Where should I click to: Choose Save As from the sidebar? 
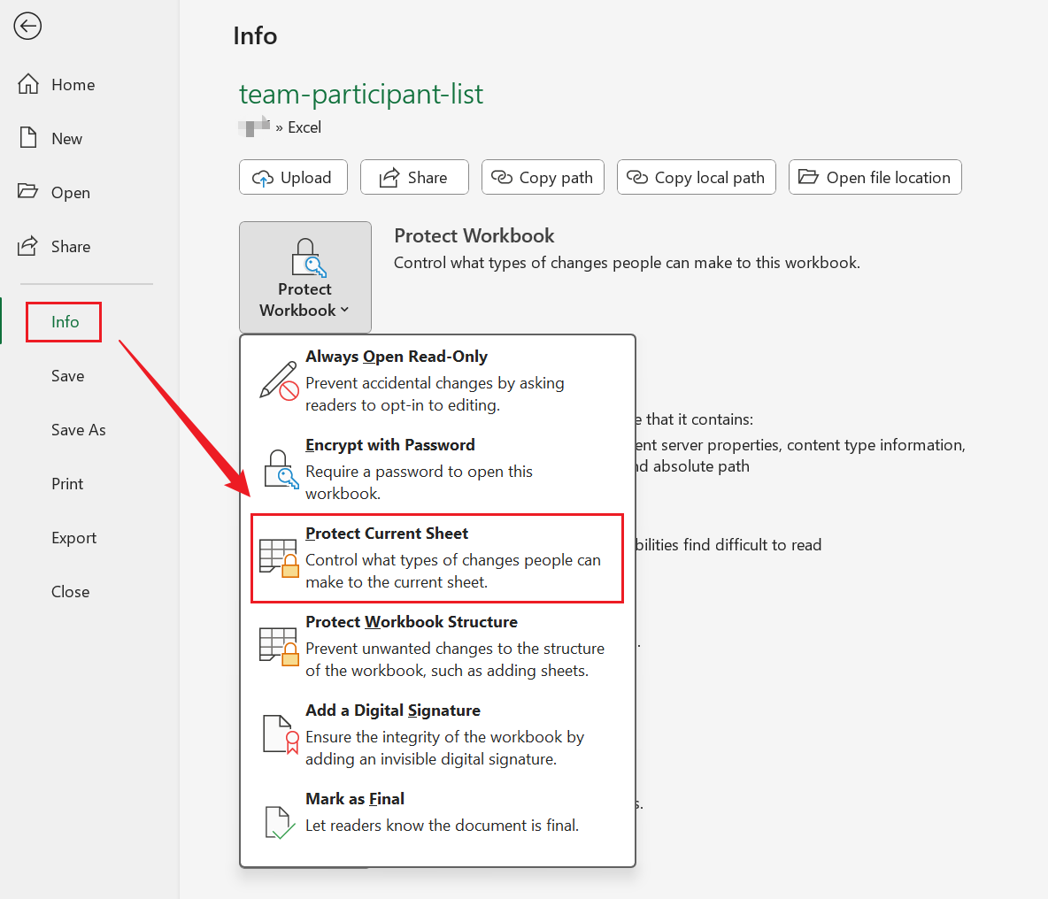point(78,430)
